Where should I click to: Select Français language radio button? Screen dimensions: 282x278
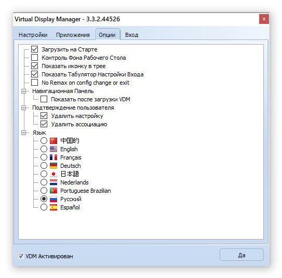44,157
